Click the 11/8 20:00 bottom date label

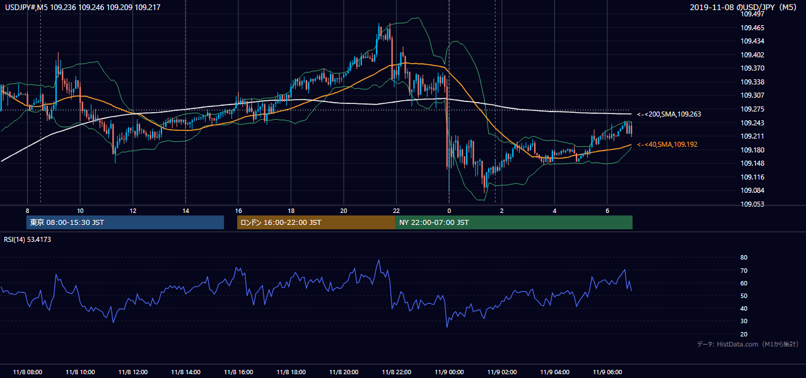[343, 372]
